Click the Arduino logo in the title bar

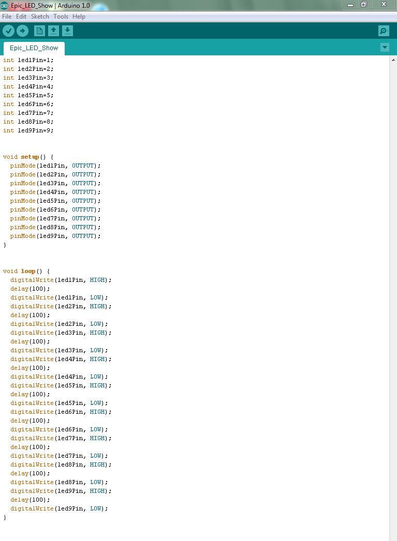click(x=4, y=6)
